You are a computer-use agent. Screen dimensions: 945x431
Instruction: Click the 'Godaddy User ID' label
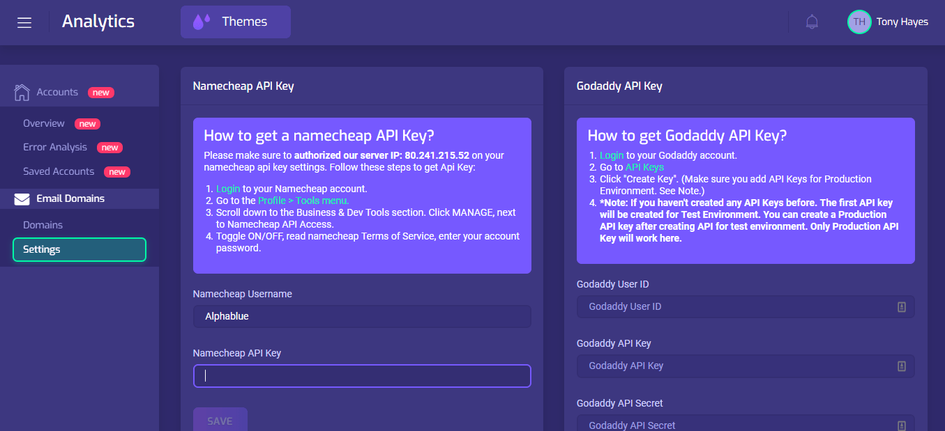[x=613, y=284]
